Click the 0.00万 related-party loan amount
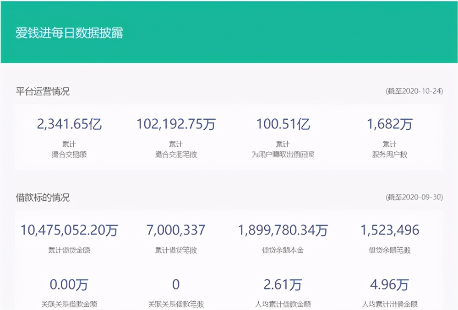Screen dimensions: 458x310 [69, 284]
